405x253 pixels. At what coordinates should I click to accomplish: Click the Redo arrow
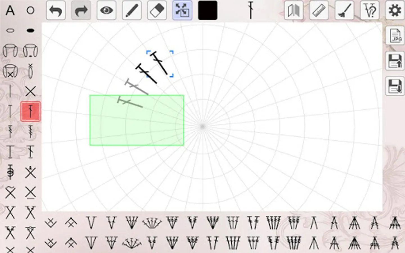pos(81,10)
